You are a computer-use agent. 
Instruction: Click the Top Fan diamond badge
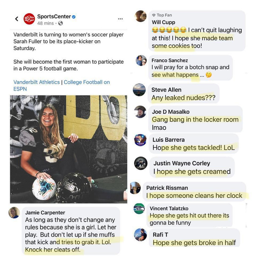(154, 15)
